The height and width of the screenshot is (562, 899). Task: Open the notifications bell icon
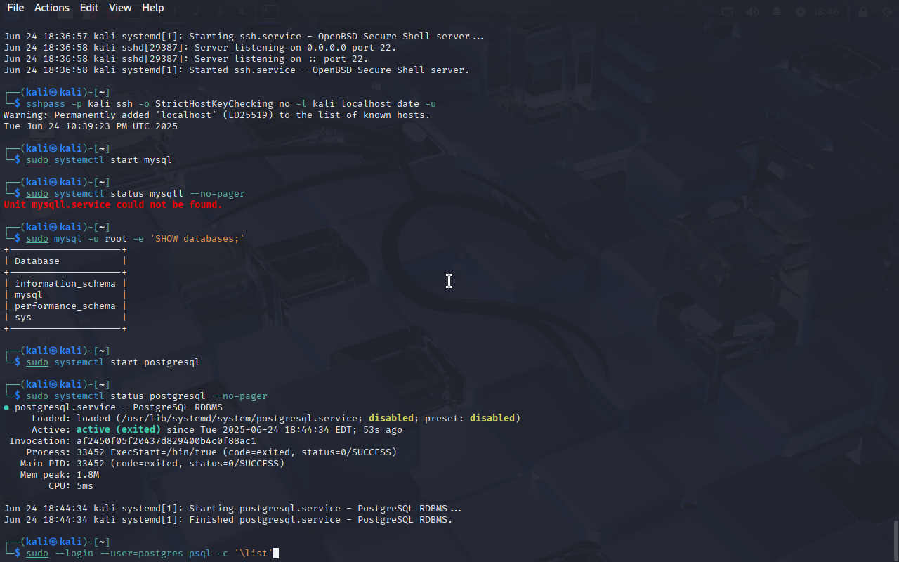click(777, 12)
